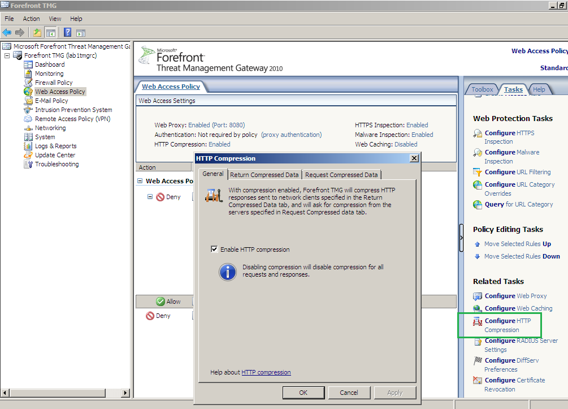This screenshot has width=568, height=409.
Task: Click the Action column header
Action: coord(163,167)
